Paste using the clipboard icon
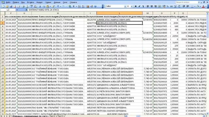 click(48, 6)
